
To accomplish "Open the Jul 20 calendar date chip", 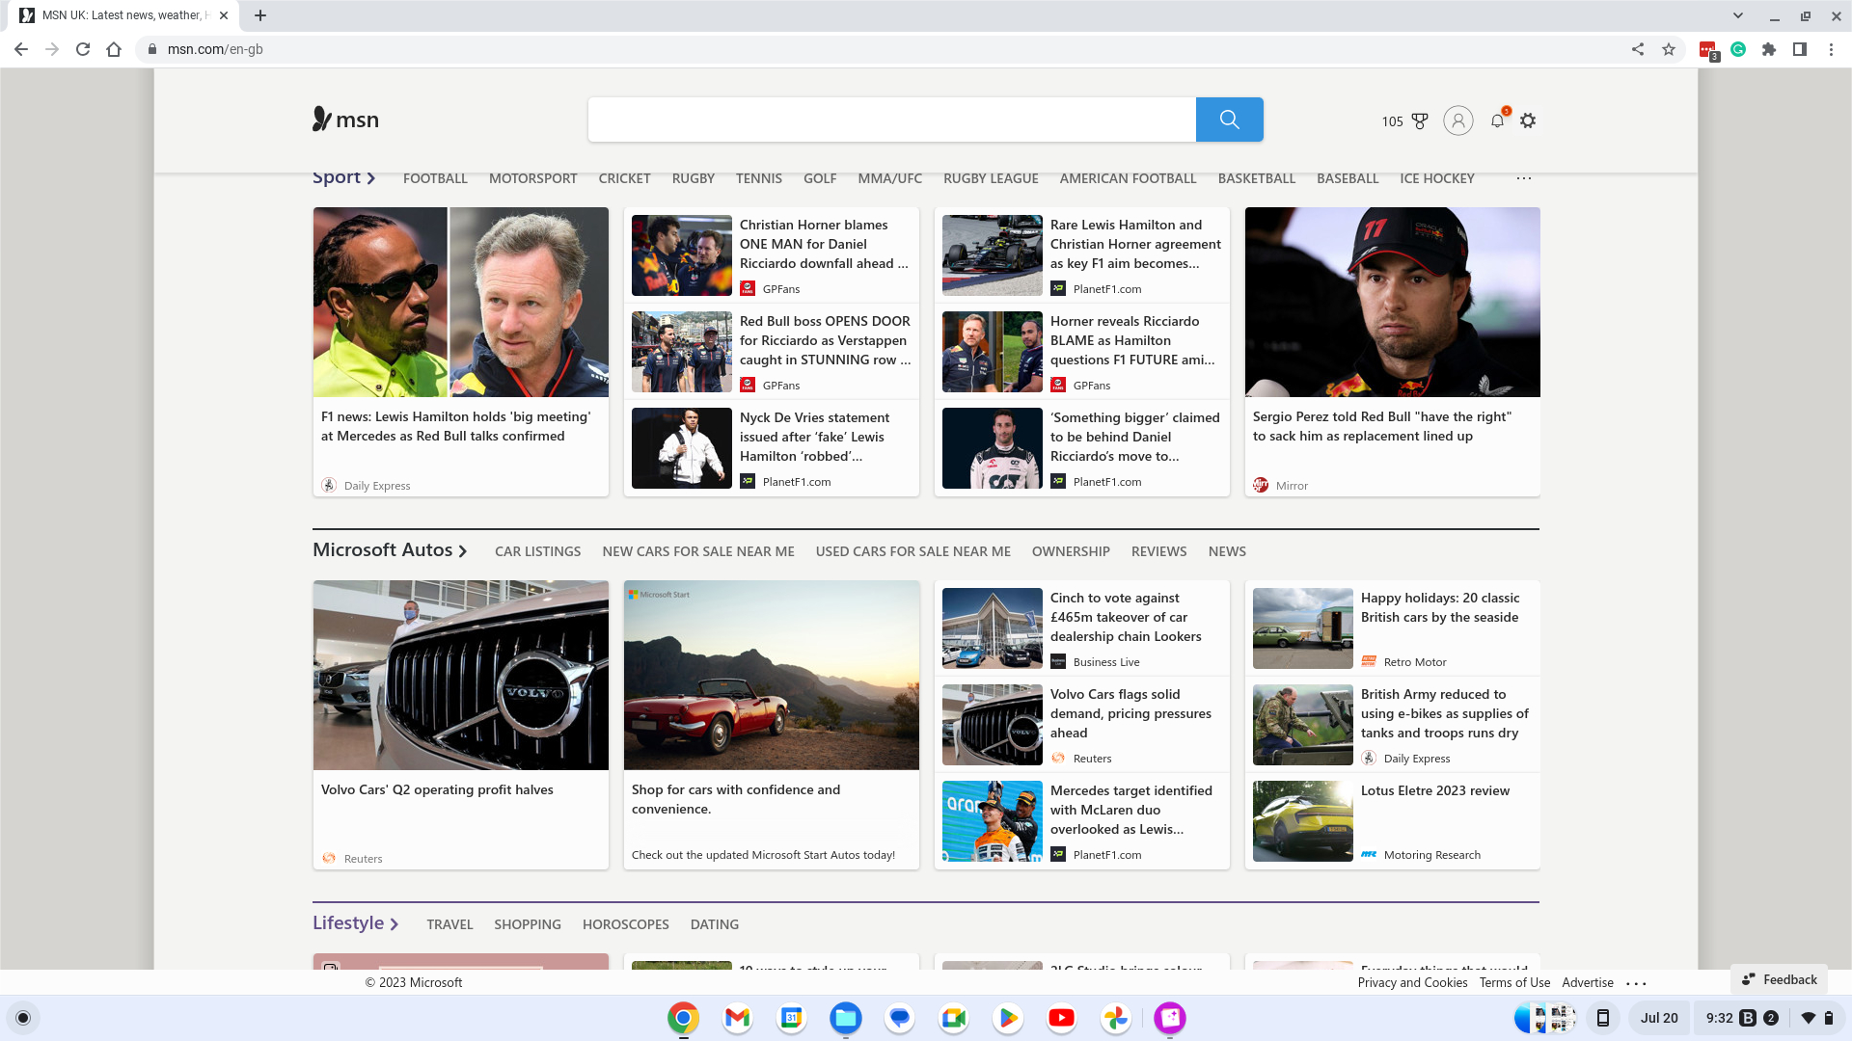I will (x=1659, y=1018).
